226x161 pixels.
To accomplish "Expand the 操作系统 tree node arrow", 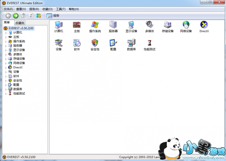I will tap(6, 42).
